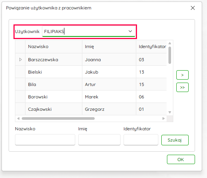Viewport: 207px width, 178px height.
Task: Open the Użytkownik dropdown arrow
Action: pos(130,31)
